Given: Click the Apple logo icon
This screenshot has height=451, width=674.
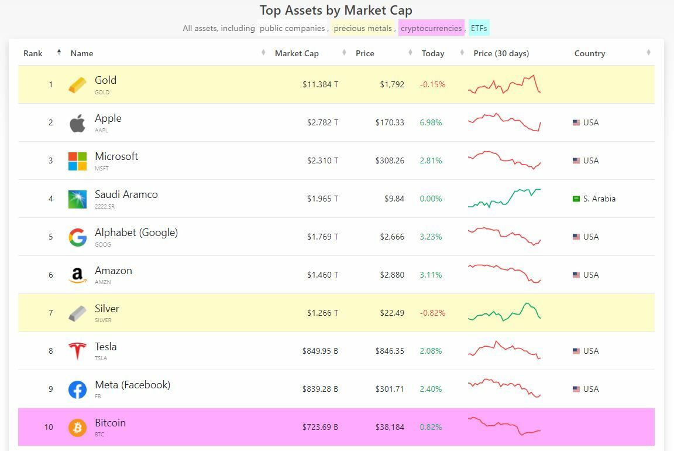Looking at the screenshot, I should [x=77, y=123].
